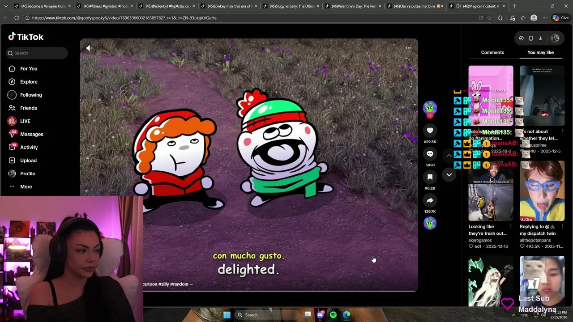Open 'Replying to @ my dispatch twin' caption
This screenshot has height=322, width=573.
pos(538,230)
